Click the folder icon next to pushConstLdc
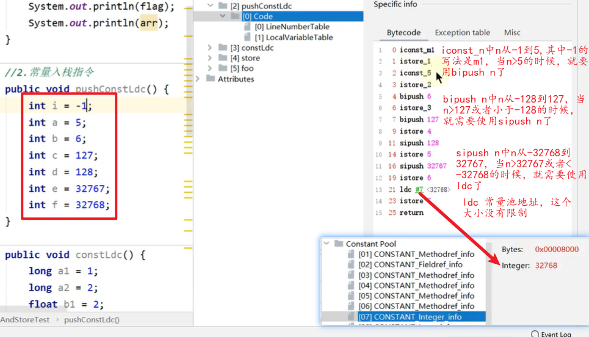The height and width of the screenshot is (337, 589). (x=222, y=6)
